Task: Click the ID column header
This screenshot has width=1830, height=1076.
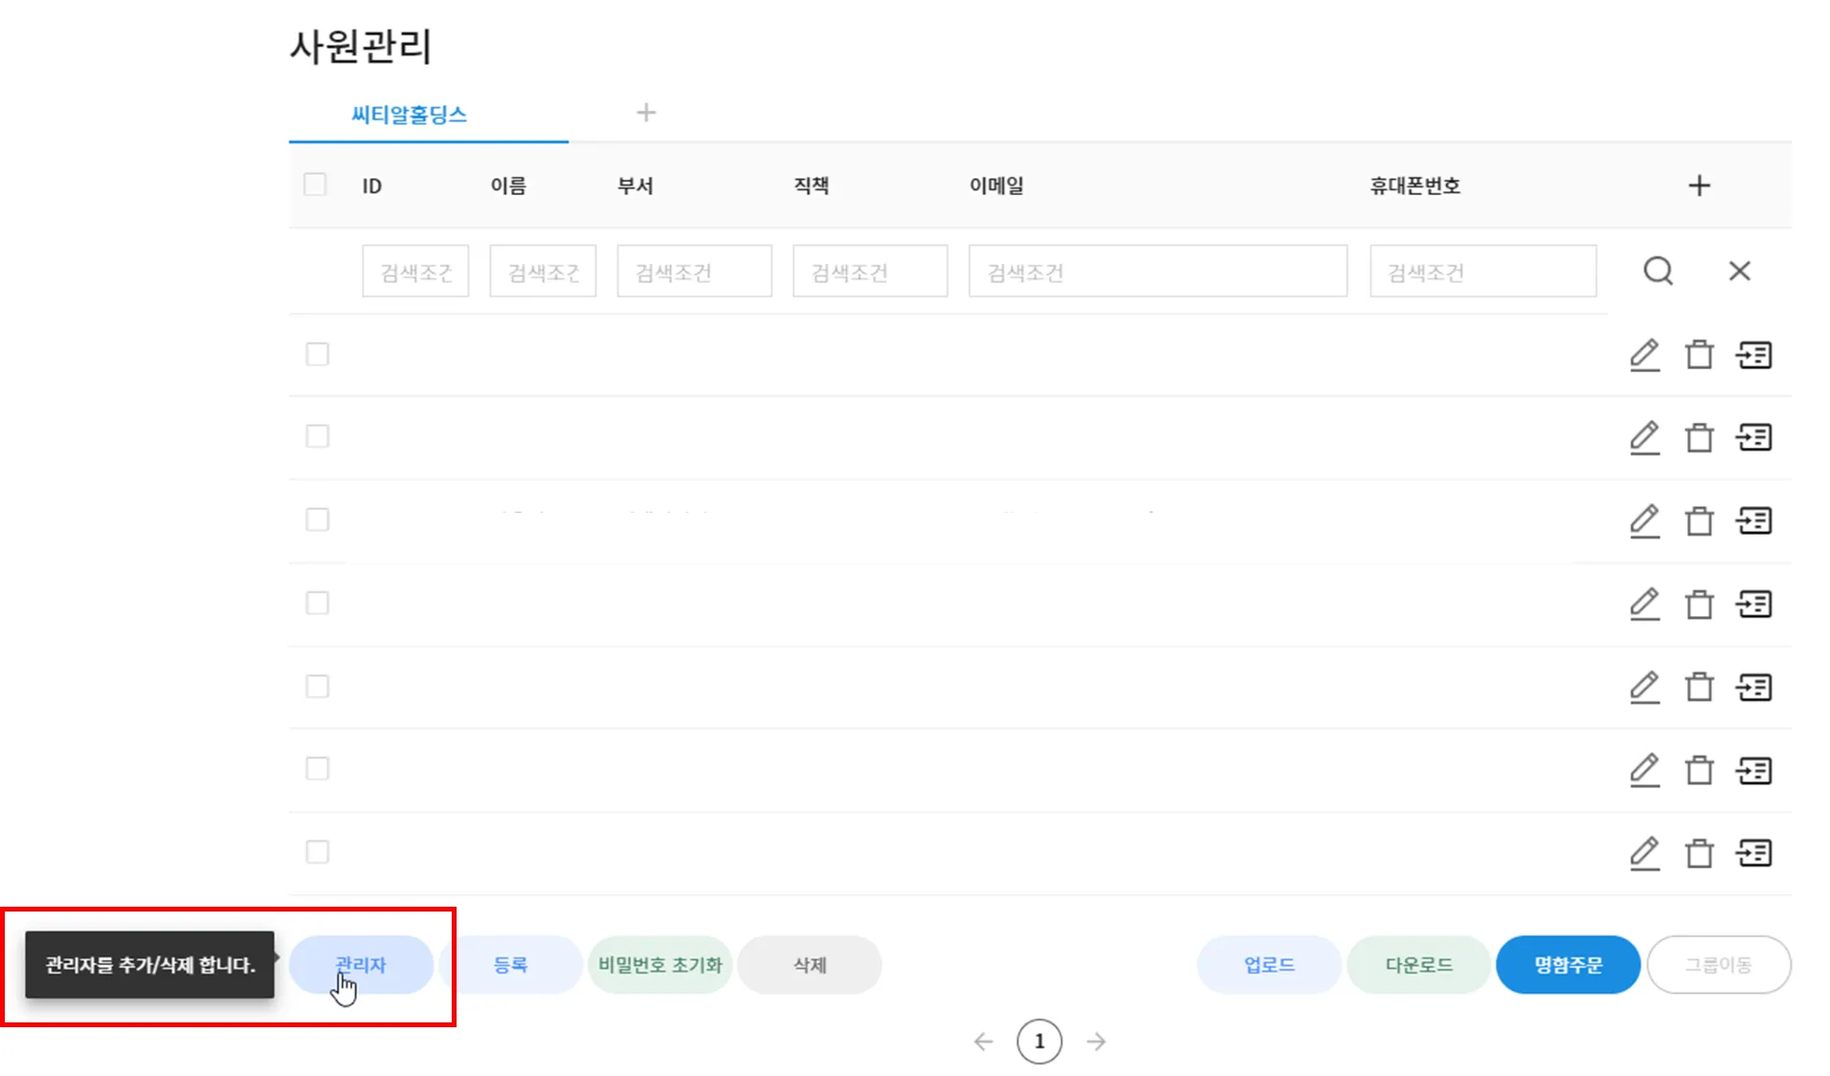Action: pyautogui.click(x=371, y=186)
